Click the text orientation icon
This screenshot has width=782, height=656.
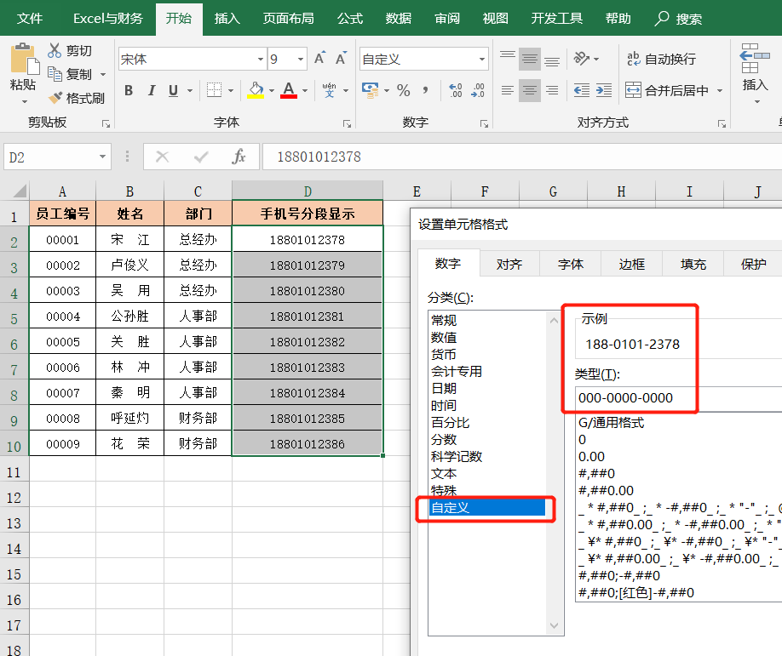[x=582, y=59]
